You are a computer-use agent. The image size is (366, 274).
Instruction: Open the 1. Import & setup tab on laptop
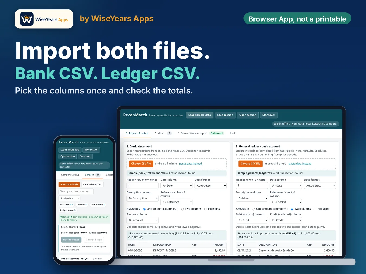[x=137, y=133]
